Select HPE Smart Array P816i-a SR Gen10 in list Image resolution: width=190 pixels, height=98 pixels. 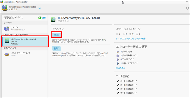click(25, 41)
